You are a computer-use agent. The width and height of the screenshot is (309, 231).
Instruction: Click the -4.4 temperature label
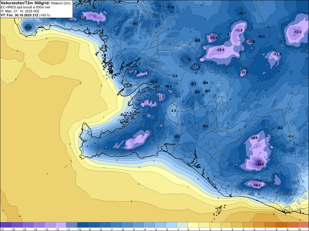(291, 136)
